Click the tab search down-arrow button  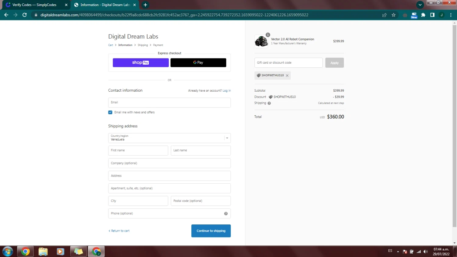point(420,5)
